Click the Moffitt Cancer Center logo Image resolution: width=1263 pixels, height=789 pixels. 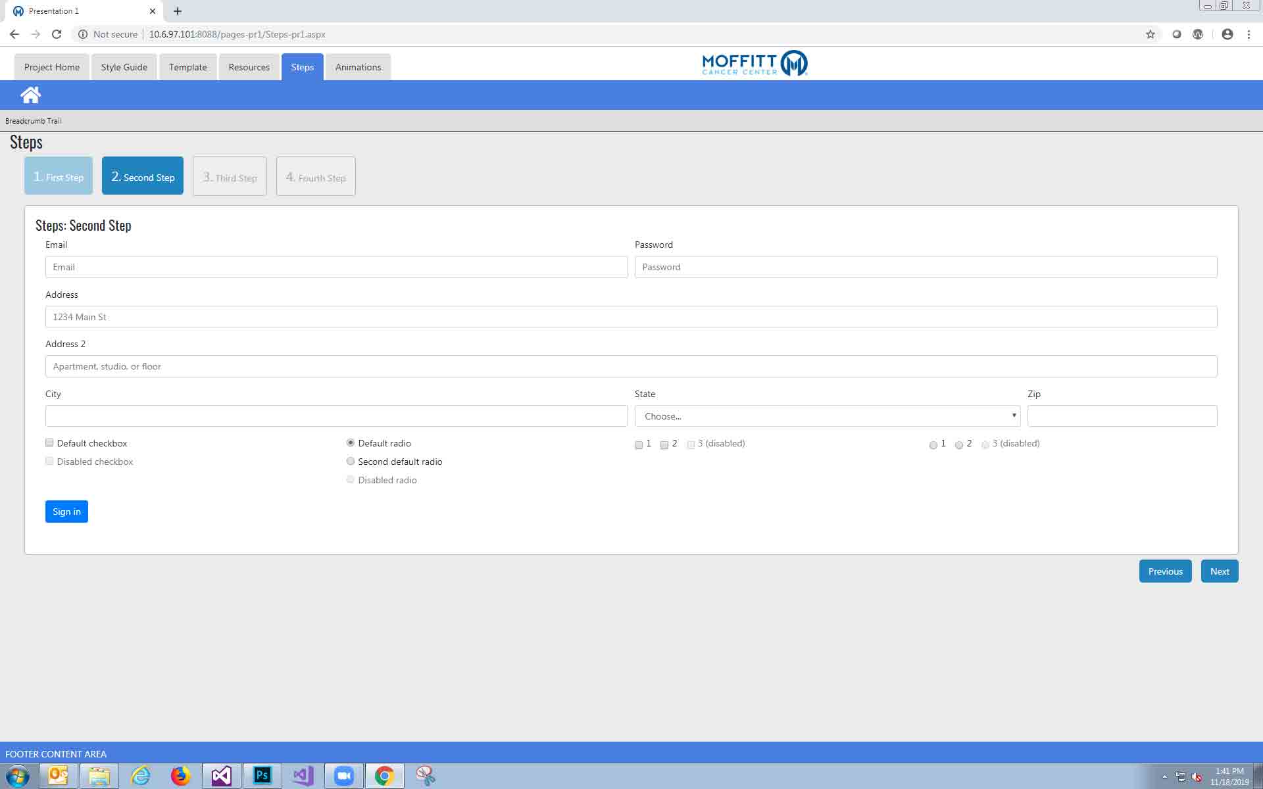755,64
